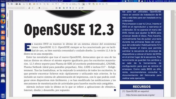Click the strikethrough text tool icon
176x99 pixels.
pyautogui.click(x=100, y=4)
